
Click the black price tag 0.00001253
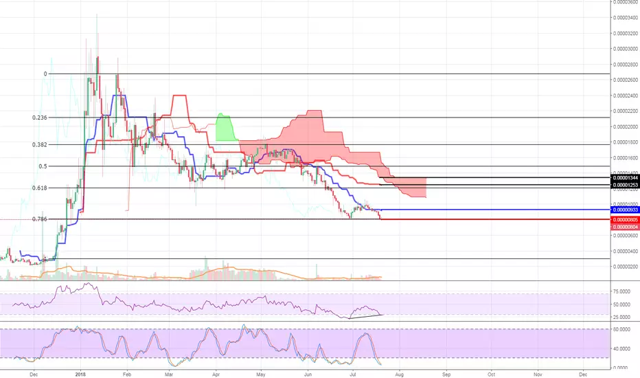[x=625, y=185]
